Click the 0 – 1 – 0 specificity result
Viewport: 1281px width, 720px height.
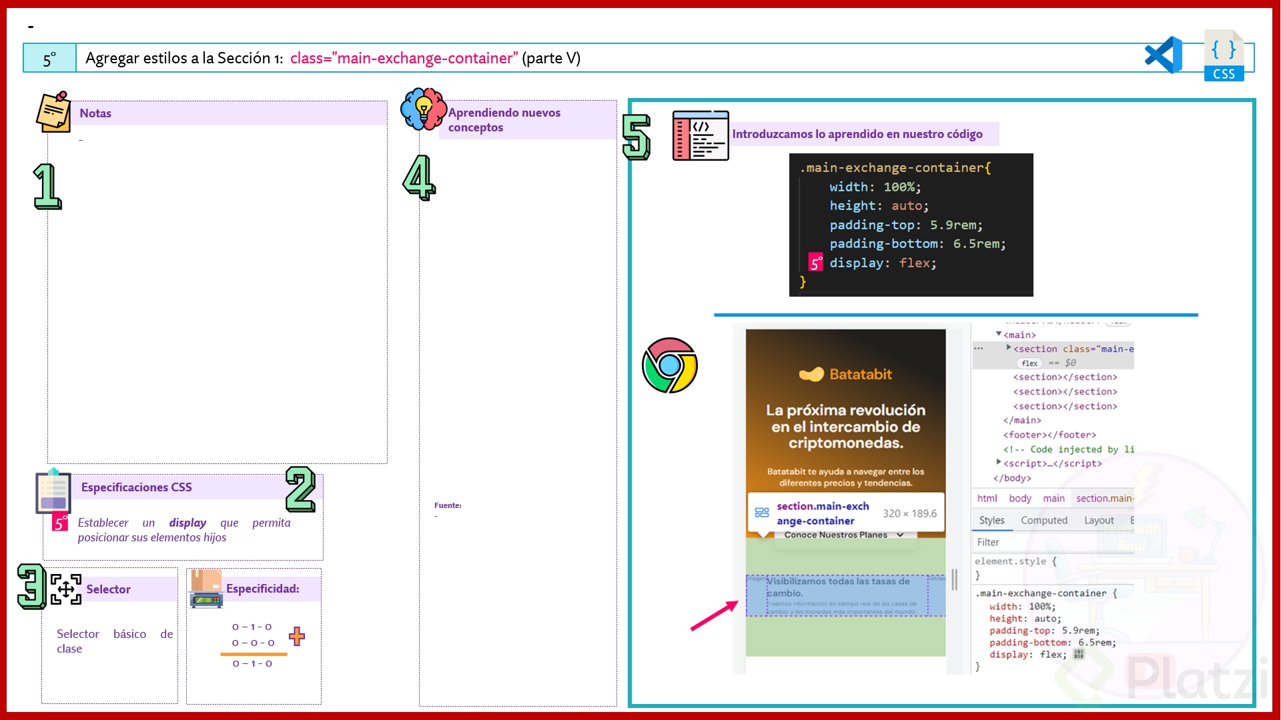[x=252, y=663]
